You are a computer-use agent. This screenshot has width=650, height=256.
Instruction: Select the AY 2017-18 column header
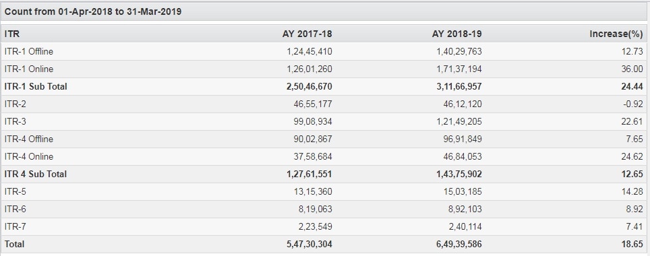(307, 34)
